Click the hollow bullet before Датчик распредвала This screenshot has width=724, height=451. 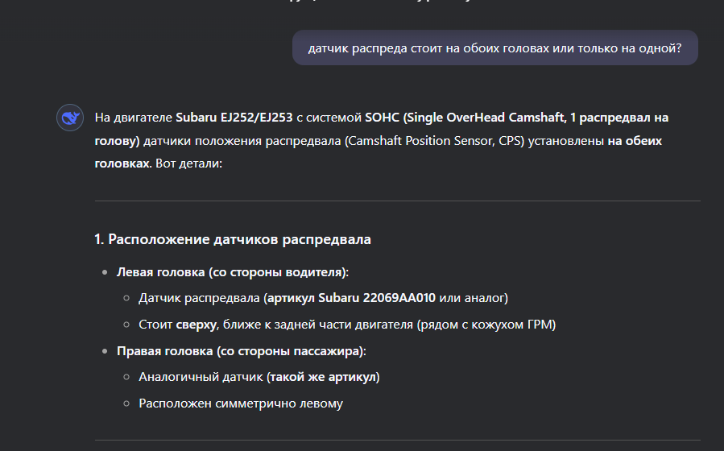(x=126, y=298)
